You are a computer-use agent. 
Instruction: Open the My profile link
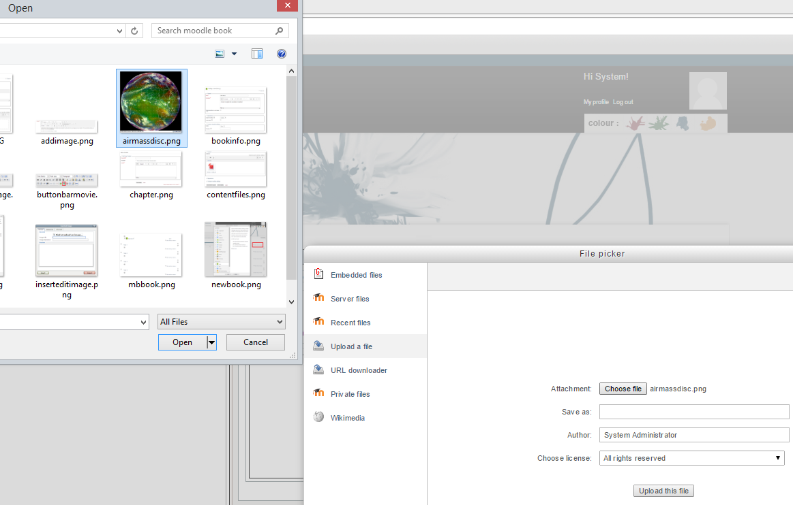[596, 102]
